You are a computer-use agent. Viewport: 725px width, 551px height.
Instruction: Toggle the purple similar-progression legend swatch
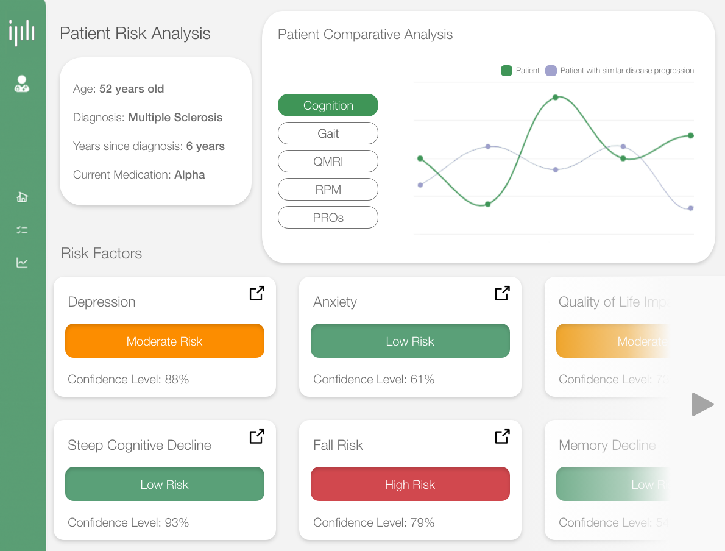551,71
